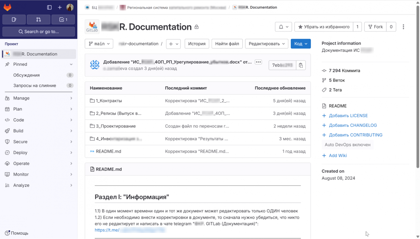
Task: Click the Search or go to field
Action: pyautogui.click(x=38, y=31)
